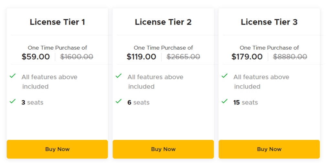Click the $59.00 price

(36, 57)
